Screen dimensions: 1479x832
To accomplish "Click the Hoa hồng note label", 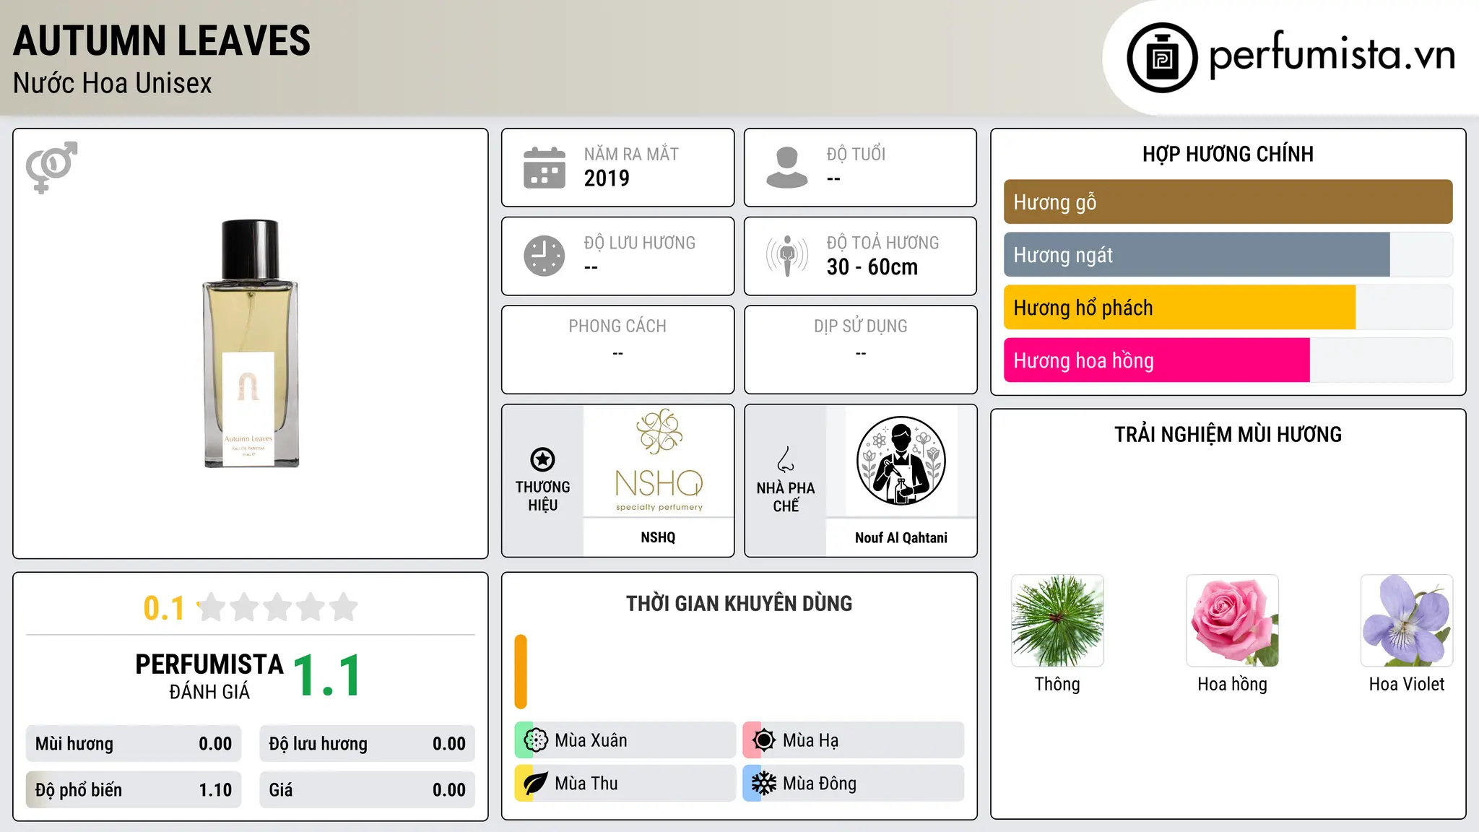I will click(x=1232, y=684).
